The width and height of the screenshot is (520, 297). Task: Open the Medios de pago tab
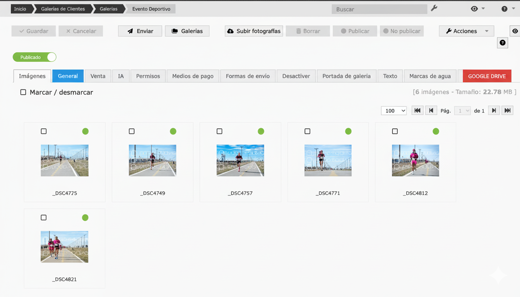193,76
